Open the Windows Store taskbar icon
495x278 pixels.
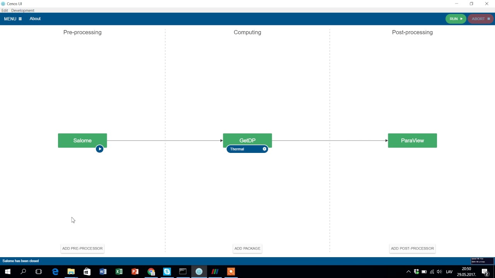87,271
